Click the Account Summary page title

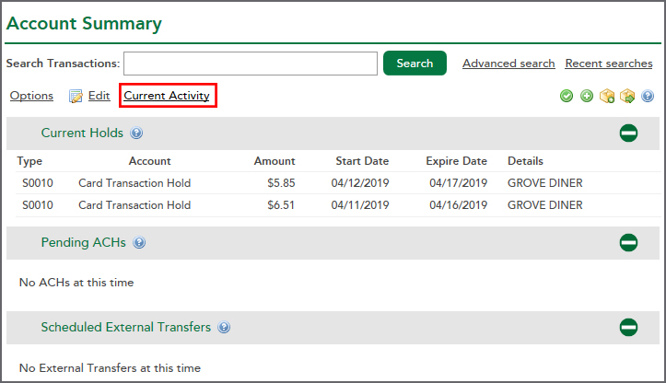point(84,24)
